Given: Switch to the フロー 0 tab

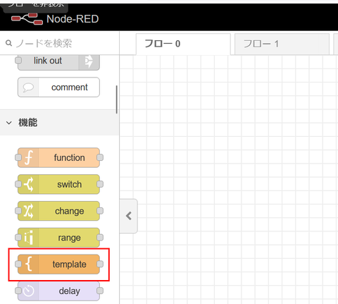Looking at the screenshot, I should click(183, 44).
